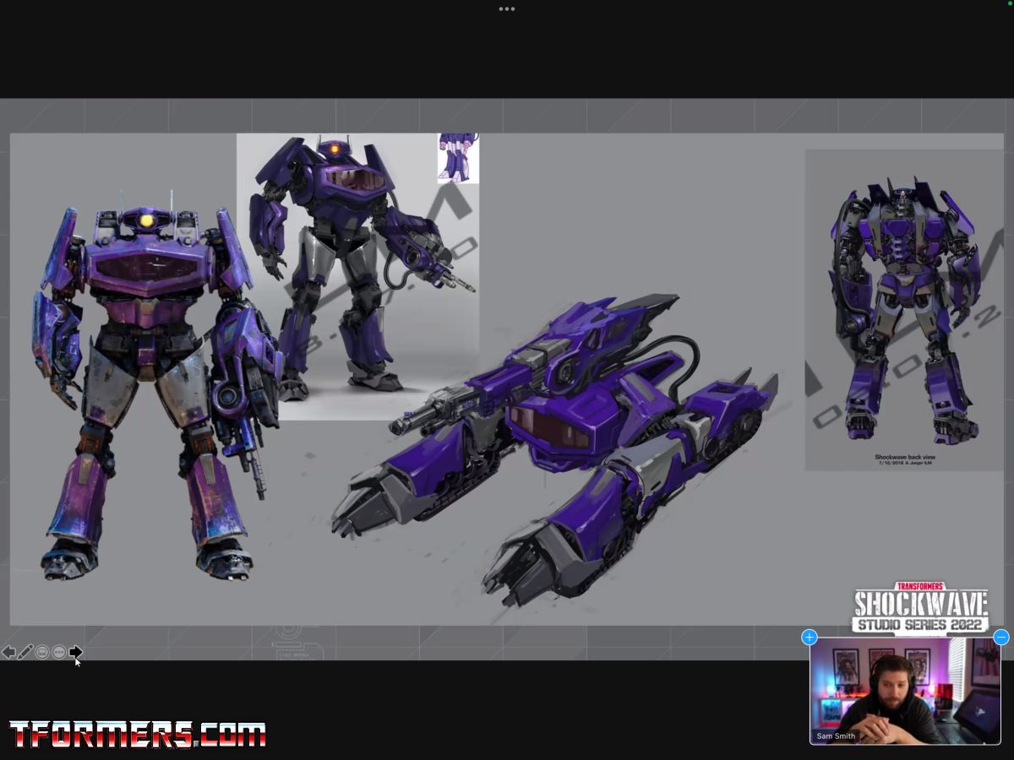
Task: Open the slideshow more options circle button
Action: point(59,652)
